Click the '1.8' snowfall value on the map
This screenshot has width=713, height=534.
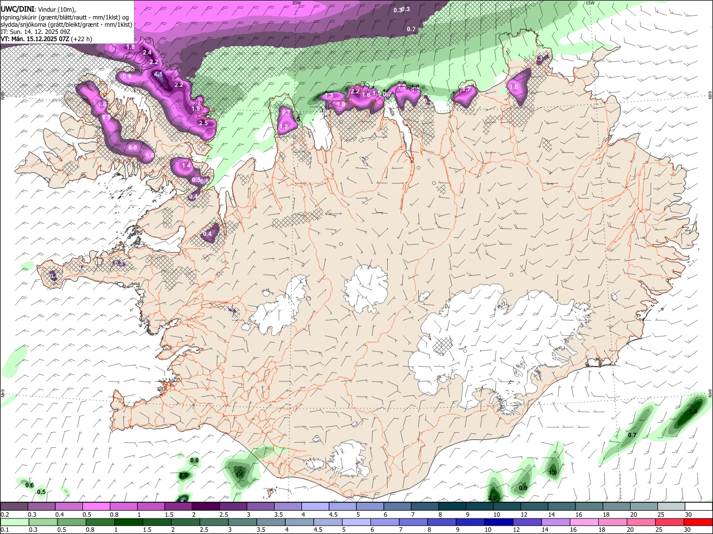[x=130, y=47]
